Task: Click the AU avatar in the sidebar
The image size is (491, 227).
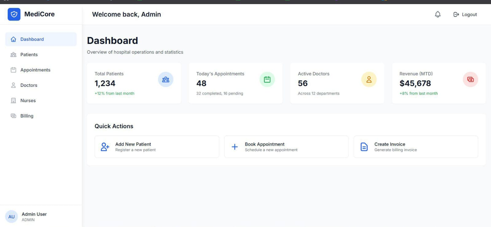Action: click(x=12, y=217)
